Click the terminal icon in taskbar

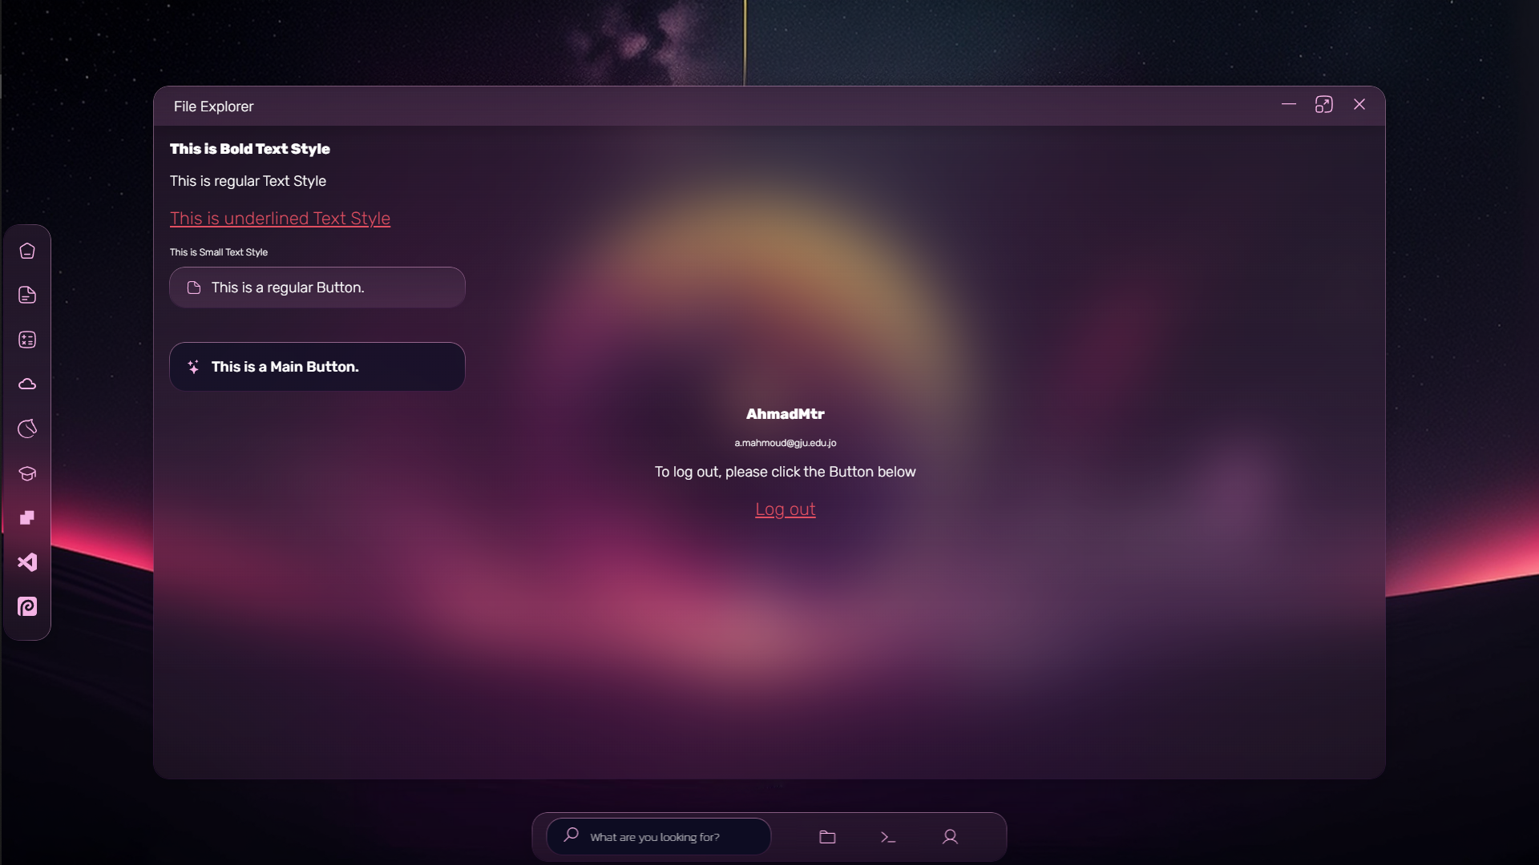888,836
